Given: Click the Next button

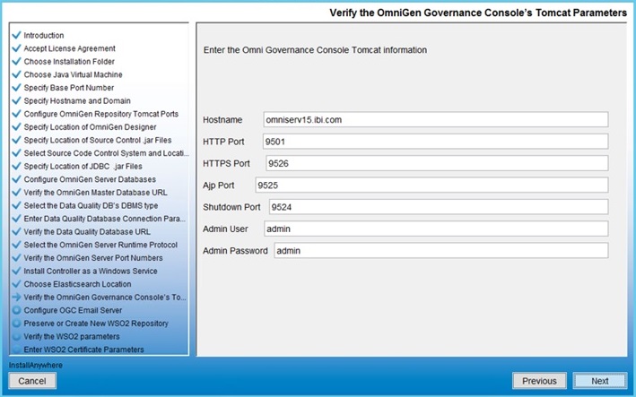Looking at the screenshot, I should pos(599,381).
